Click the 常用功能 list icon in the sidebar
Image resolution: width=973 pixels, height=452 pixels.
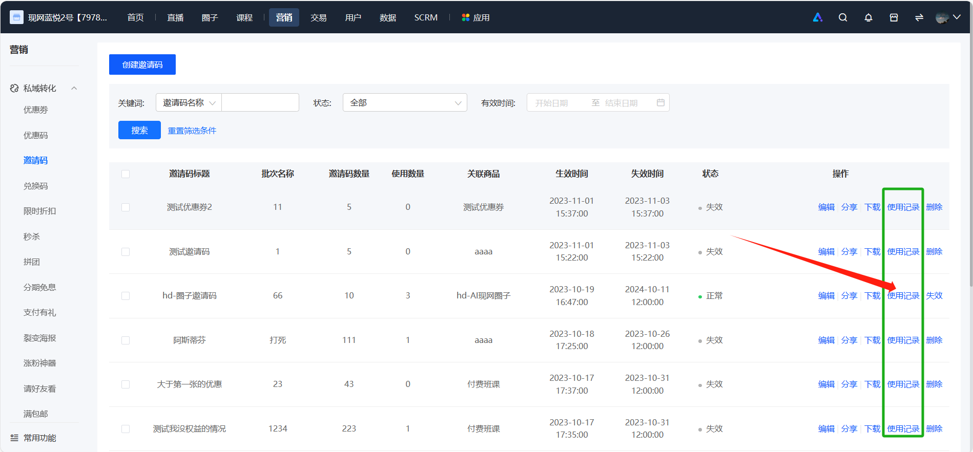pos(14,438)
